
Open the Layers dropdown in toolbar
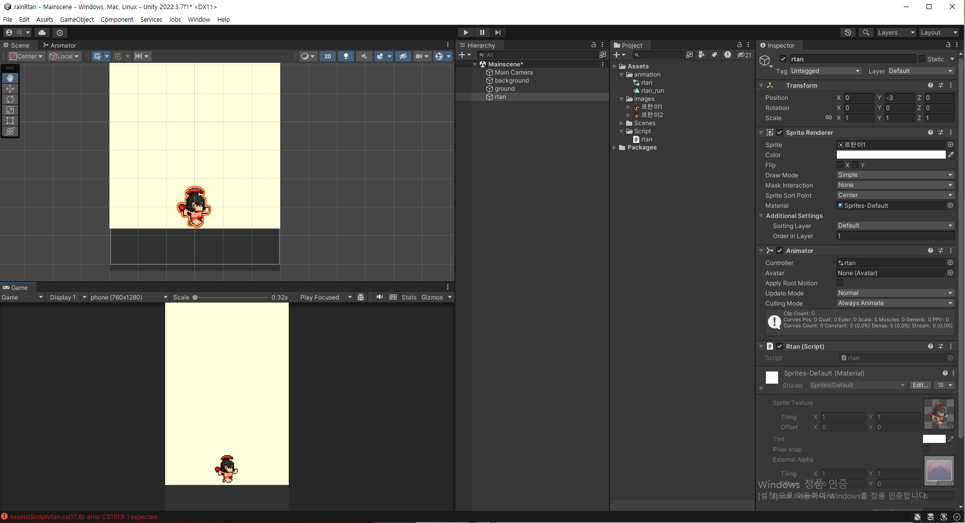coord(896,32)
